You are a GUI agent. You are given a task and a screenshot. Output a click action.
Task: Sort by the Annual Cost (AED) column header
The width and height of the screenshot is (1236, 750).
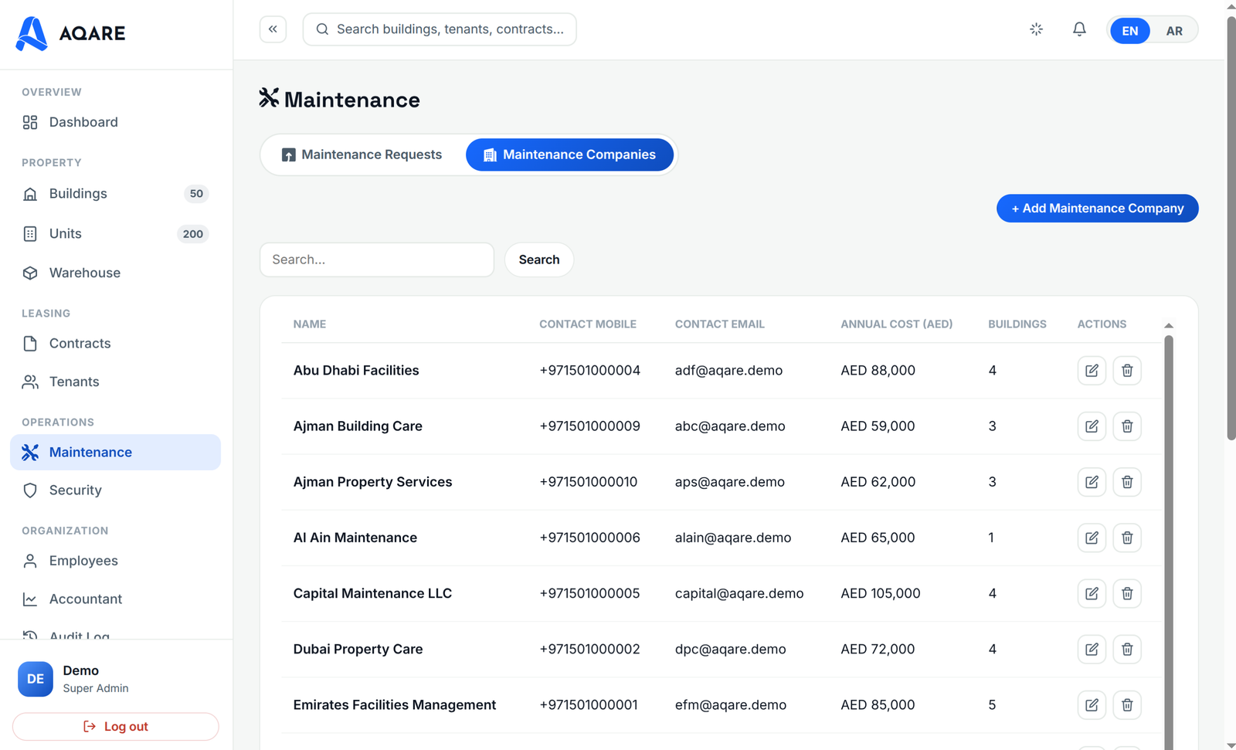coord(896,324)
